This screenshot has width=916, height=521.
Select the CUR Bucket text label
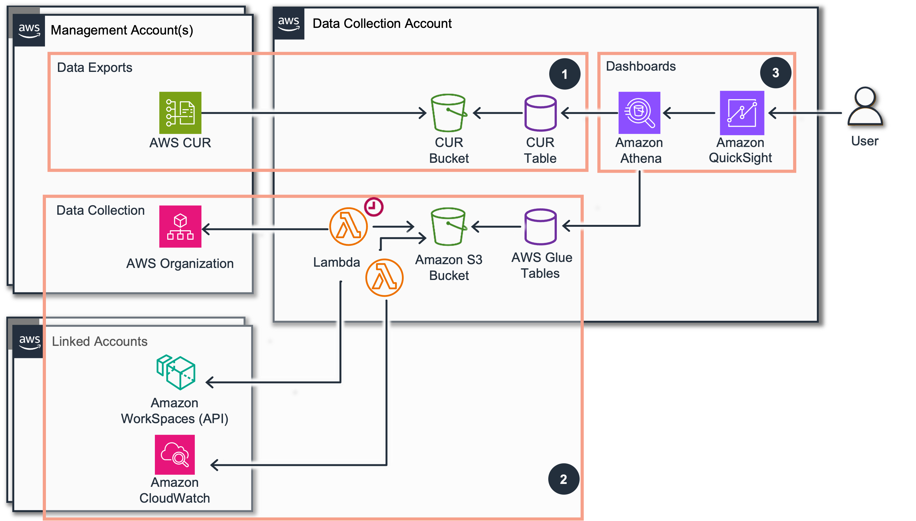coord(449,150)
